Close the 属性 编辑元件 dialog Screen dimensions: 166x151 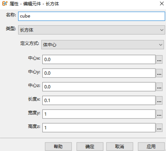click(162, 3)
